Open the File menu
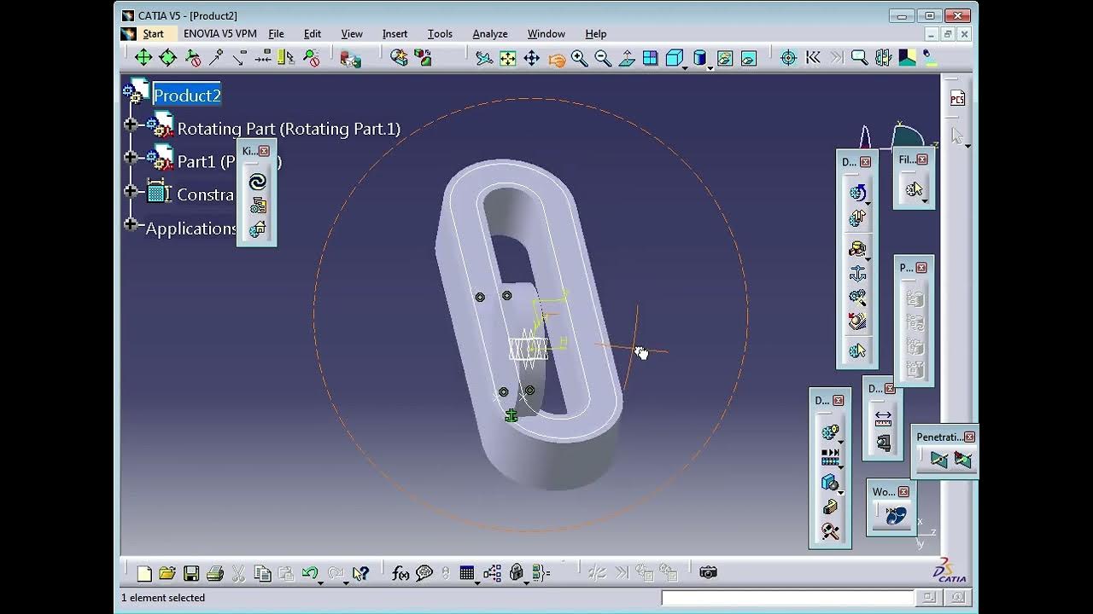The width and height of the screenshot is (1093, 614). (x=277, y=34)
